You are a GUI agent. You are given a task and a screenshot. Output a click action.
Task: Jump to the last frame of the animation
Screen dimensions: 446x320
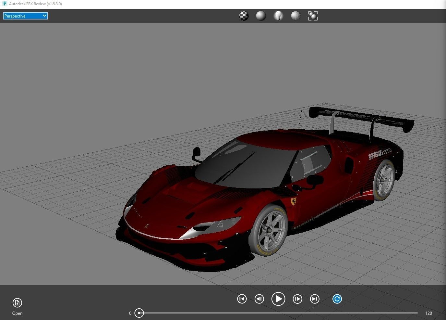[x=314, y=299]
